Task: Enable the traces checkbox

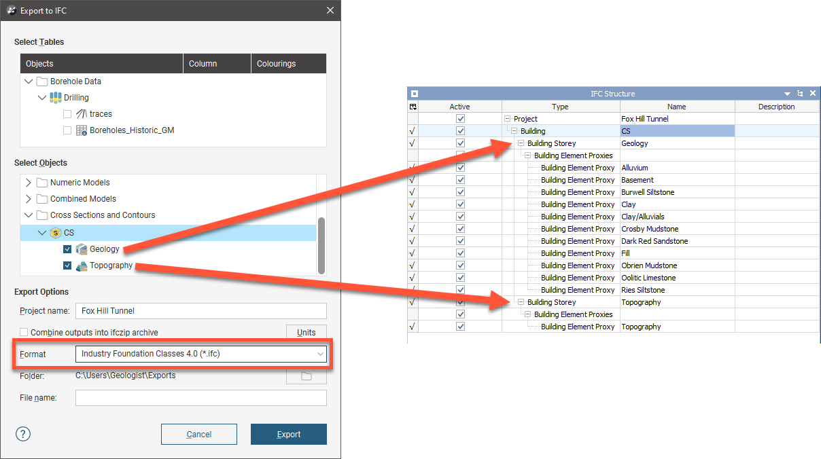Action: click(67, 114)
